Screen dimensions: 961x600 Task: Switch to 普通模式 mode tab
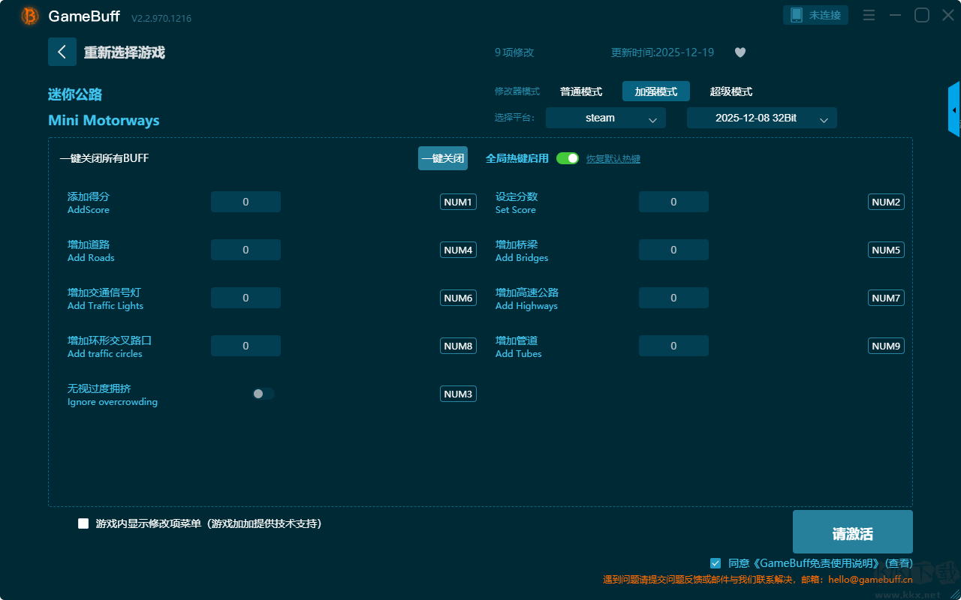[581, 91]
